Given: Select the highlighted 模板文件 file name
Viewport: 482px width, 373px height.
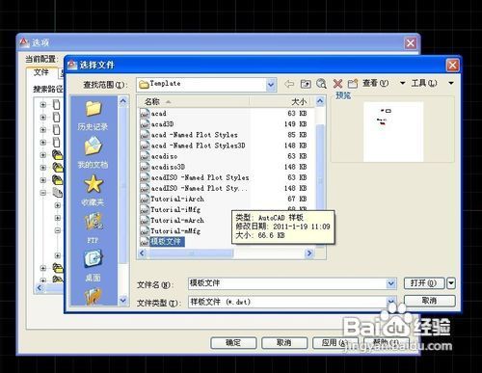Looking at the screenshot, I should tap(167, 242).
